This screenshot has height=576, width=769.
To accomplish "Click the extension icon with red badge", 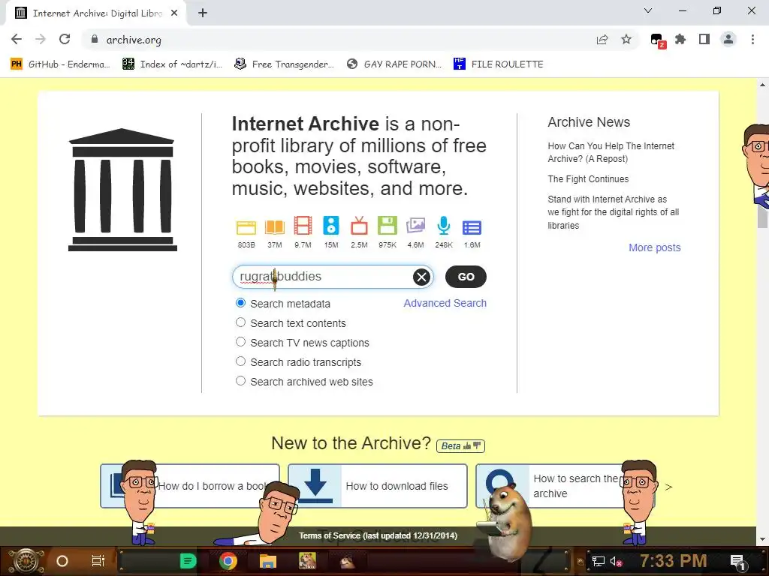I will click(657, 40).
